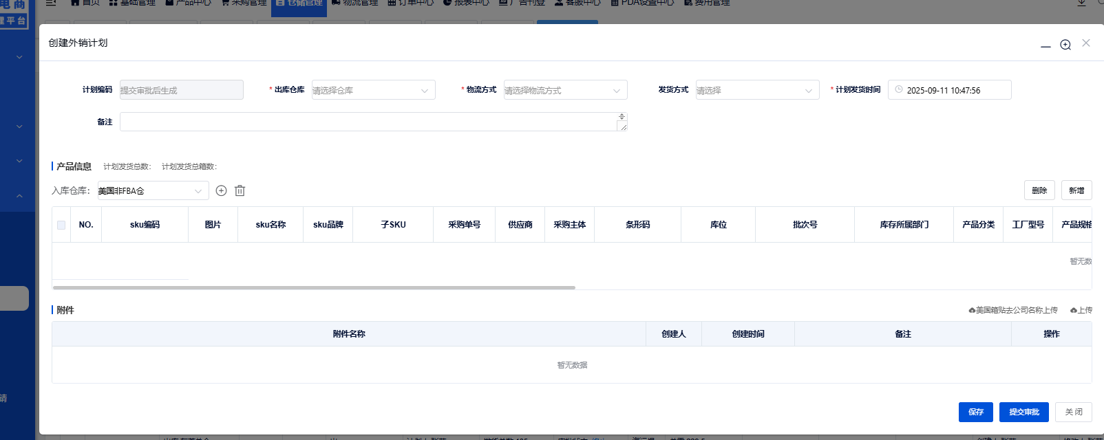Click the 暂无数据 text in 附件 table
Screen dimensions: 1104x440
[573, 365]
